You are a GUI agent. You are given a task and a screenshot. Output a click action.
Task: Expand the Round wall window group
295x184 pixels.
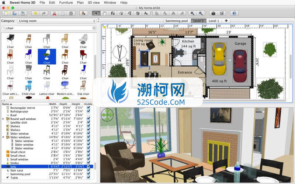tap(3, 119)
